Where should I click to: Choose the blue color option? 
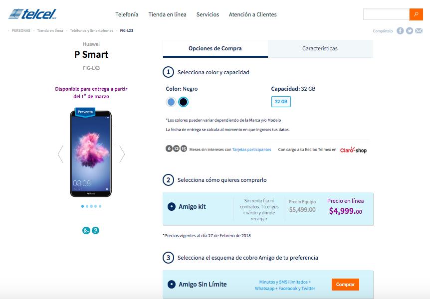(x=170, y=102)
